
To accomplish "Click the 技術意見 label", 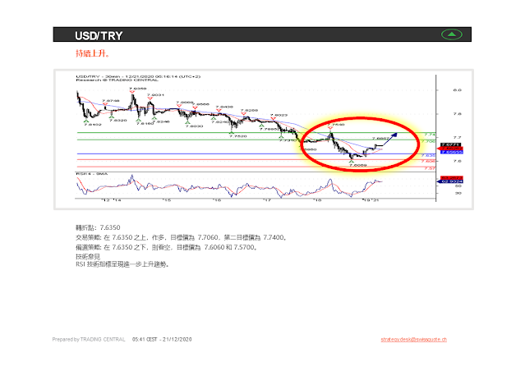I will 88,257.
